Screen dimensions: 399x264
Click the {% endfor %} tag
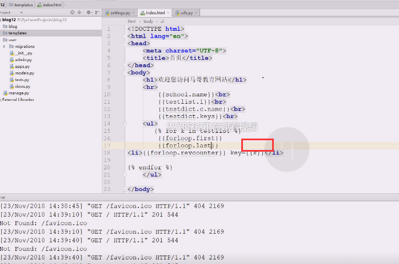tap(150, 168)
